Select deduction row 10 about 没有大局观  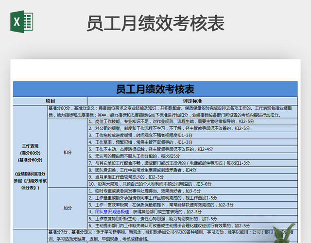(x=192, y=184)
